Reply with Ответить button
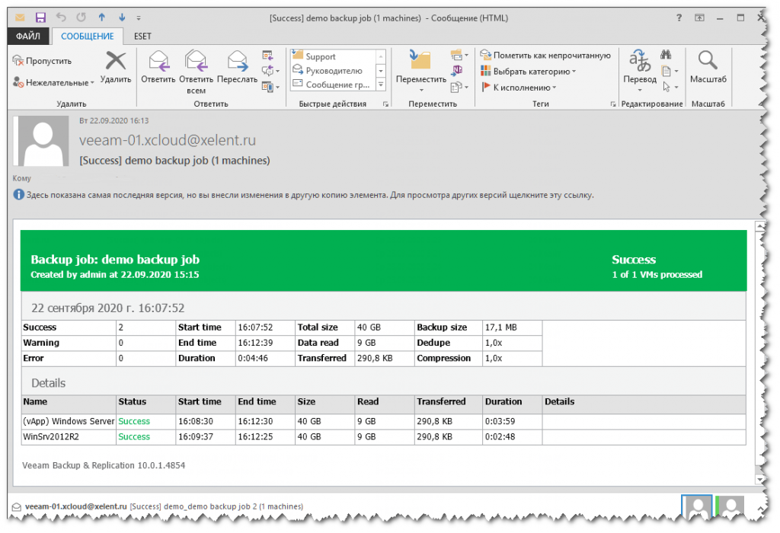 (158, 67)
